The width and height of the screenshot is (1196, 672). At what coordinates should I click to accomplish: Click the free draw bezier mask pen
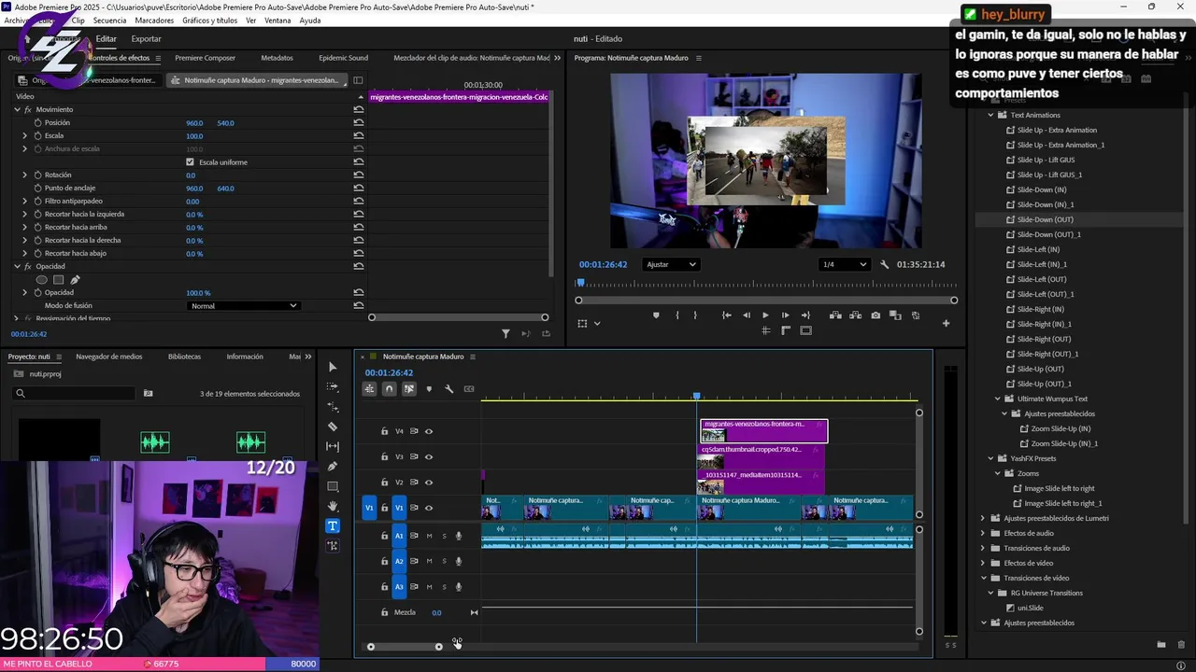(x=75, y=279)
